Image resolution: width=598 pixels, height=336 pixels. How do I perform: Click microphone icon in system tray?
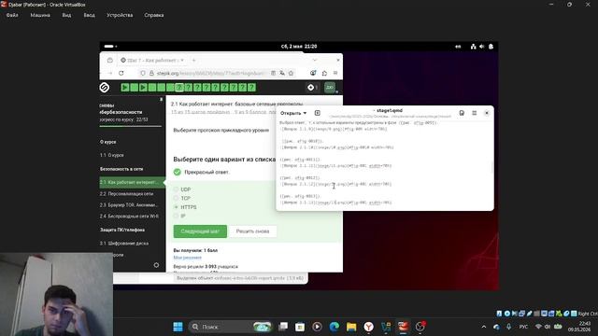pos(508,327)
